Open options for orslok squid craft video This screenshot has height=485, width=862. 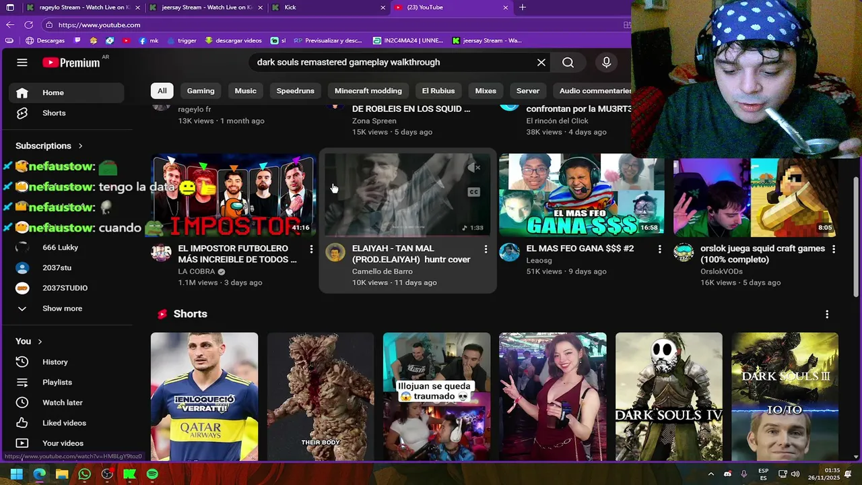coord(834,249)
